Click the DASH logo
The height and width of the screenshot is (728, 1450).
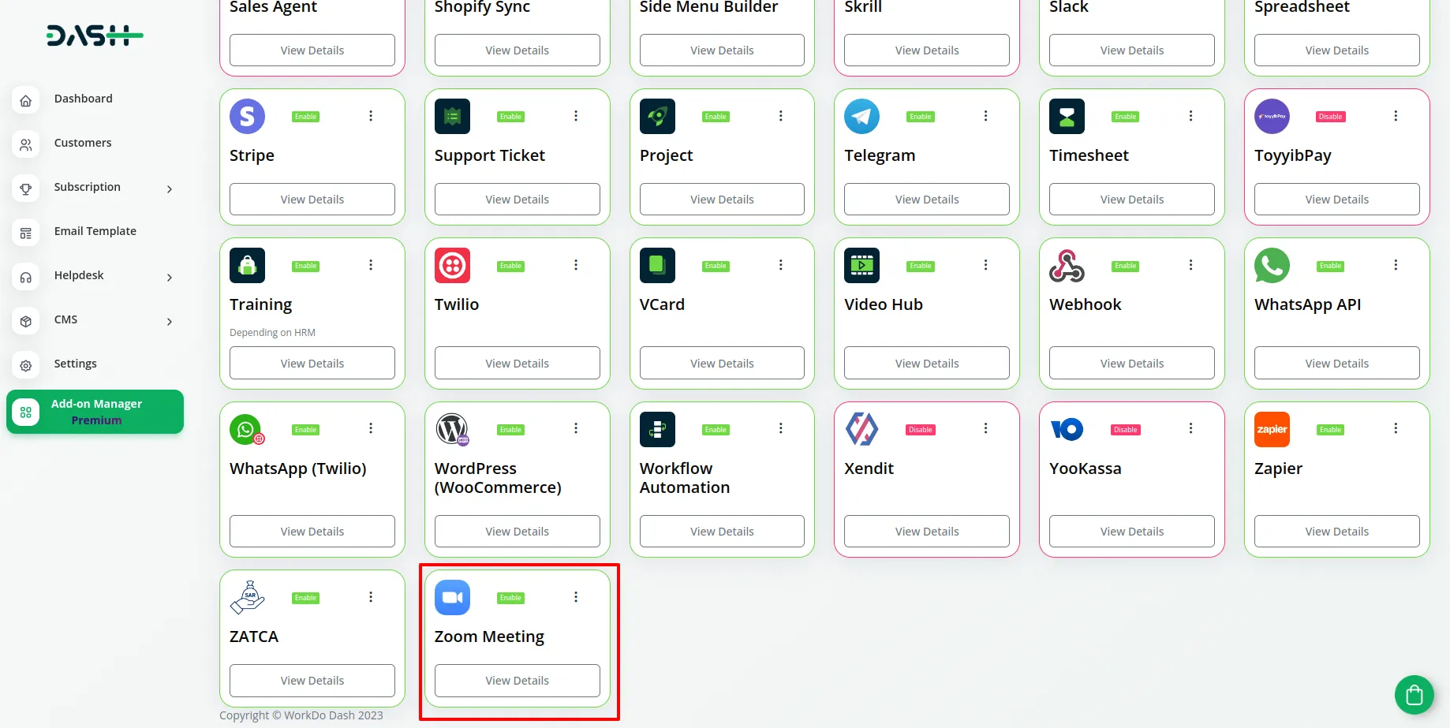pyautogui.click(x=95, y=35)
